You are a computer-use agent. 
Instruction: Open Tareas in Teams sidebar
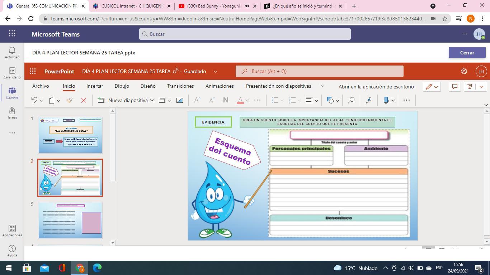[12, 113]
